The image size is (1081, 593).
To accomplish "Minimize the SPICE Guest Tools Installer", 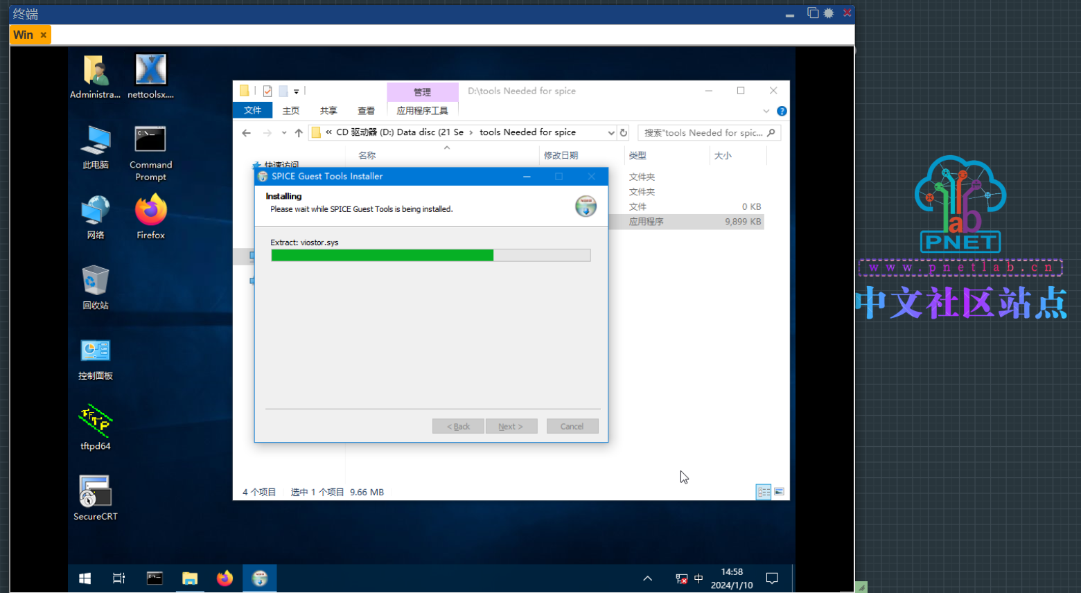I will tap(527, 177).
